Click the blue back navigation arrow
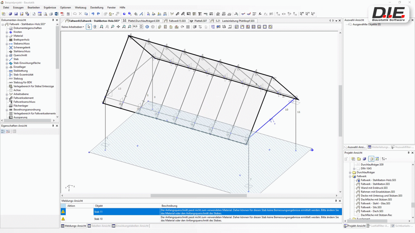This screenshot has height=233, width=415. coord(147,27)
